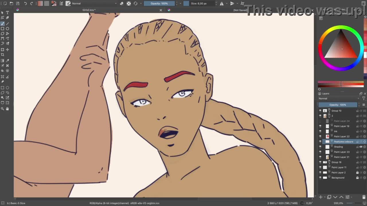The height and width of the screenshot is (206, 367).
Task: Click the Undo arrow in toolbar
Action: click(x=25, y=3)
